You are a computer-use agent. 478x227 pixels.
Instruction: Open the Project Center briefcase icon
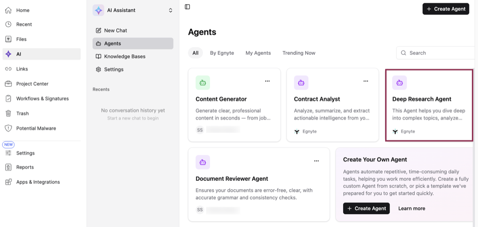click(x=8, y=84)
